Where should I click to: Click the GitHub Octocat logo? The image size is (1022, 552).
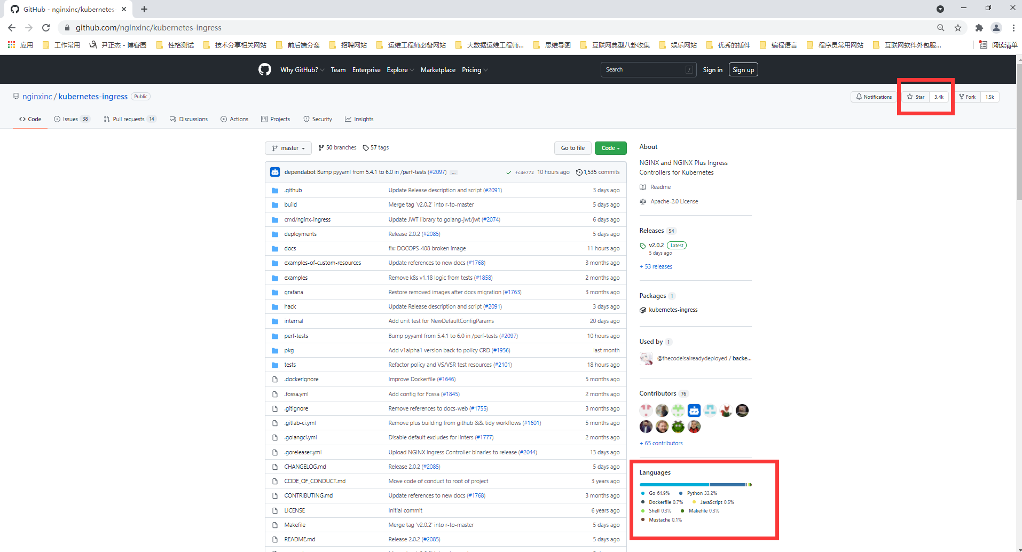(x=265, y=69)
